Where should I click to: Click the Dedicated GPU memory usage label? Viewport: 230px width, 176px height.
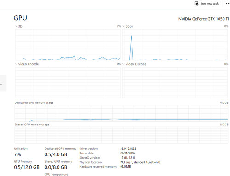click(x=34, y=103)
